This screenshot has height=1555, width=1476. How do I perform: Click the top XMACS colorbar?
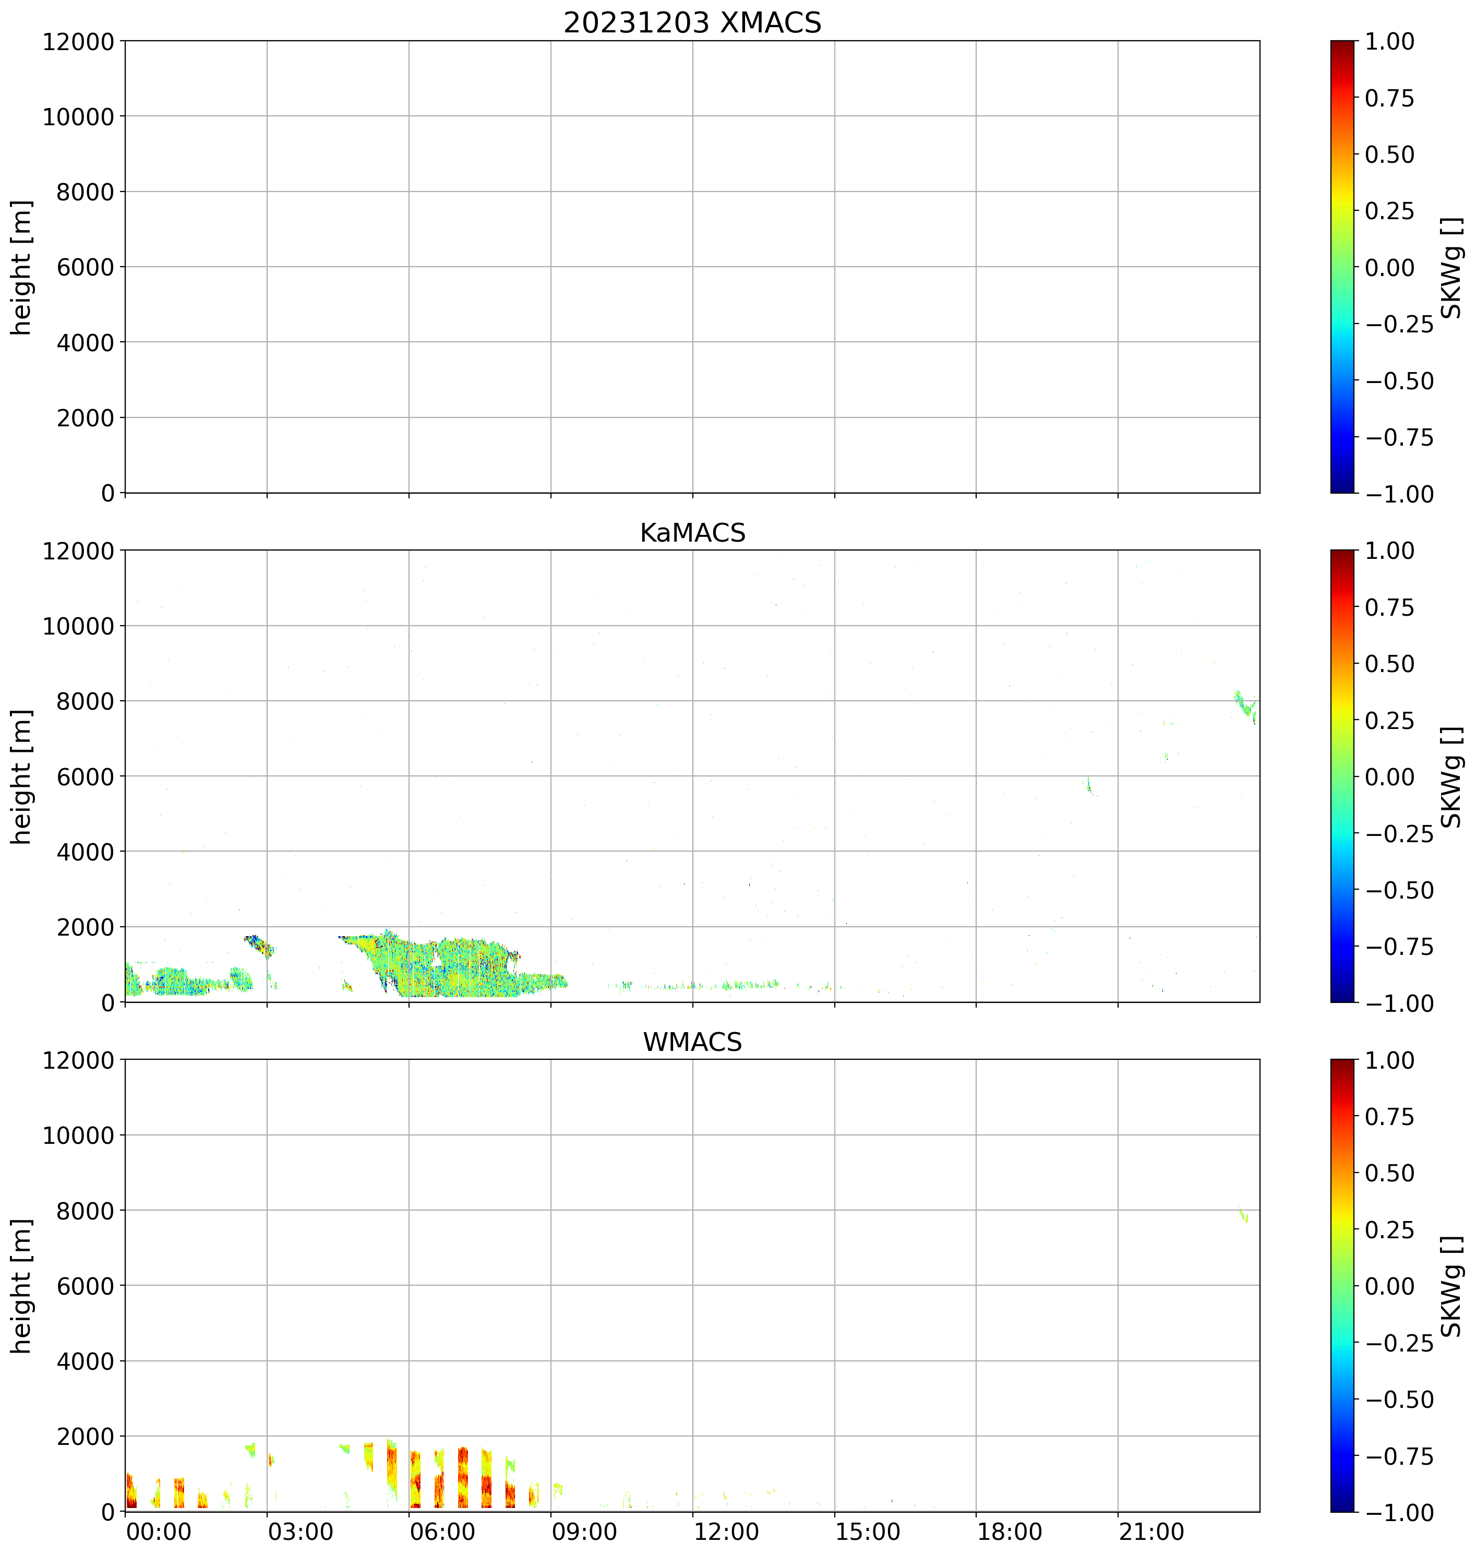[1342, 267]
